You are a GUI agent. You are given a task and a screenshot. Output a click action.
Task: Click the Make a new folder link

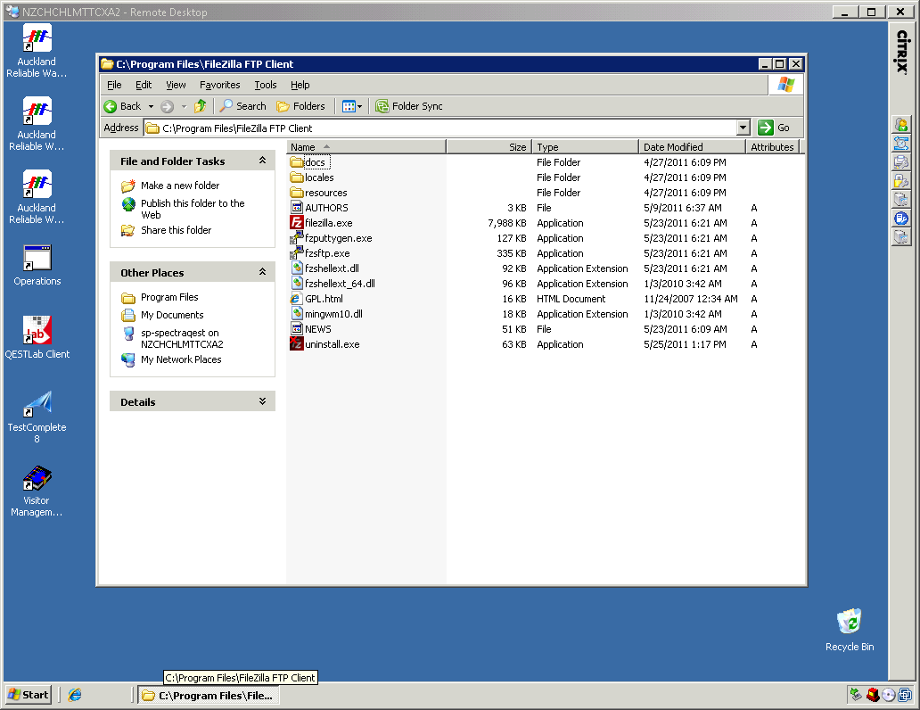tap(180, 186)
